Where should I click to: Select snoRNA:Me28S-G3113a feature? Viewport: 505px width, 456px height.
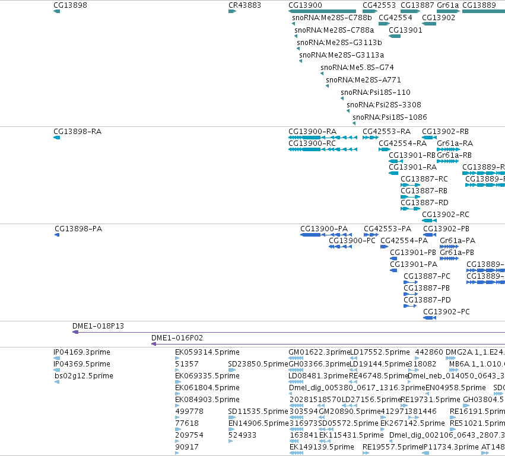coord(300,61)
